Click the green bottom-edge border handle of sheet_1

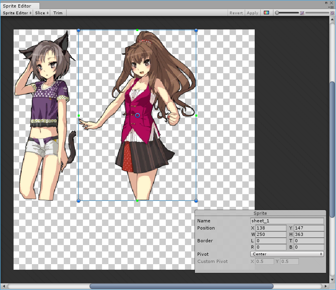click(x=138, y=200)
